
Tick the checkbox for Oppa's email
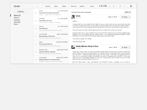(x=36, y=44)
